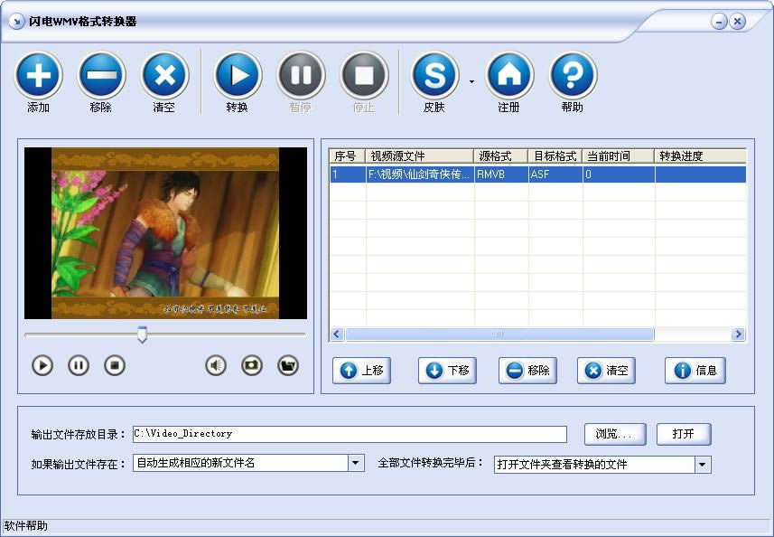Click the 源格式 column header
Screen dimensions: 774x537
501,156
